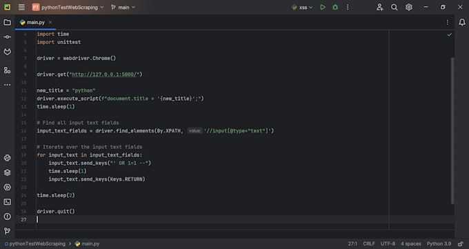Screen dimensions: 469x249
Task: Open the Structure tool window
Action: click(x=7, y=70)
